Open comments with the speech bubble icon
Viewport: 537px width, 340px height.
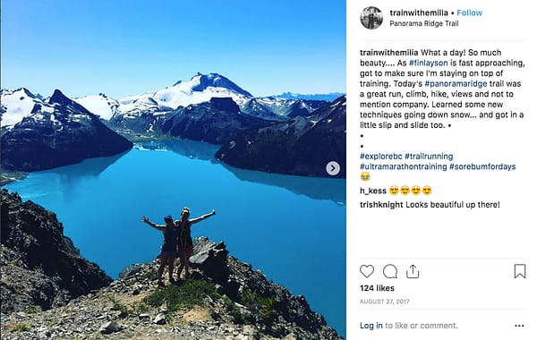tap(390, 271)
